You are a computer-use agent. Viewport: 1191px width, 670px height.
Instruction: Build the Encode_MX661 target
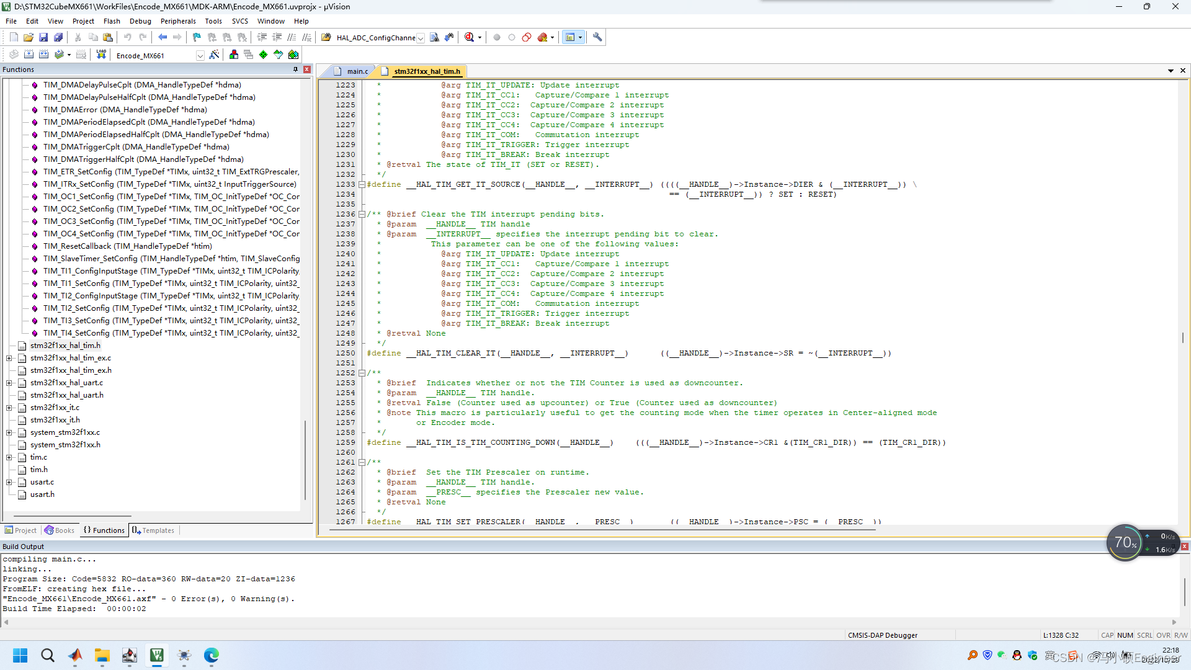(x=29, y=55)
